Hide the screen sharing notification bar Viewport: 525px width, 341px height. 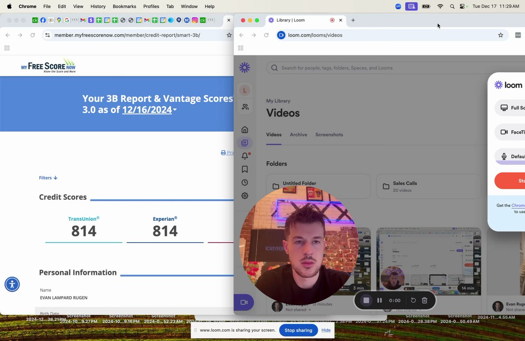tap(326, 330)
